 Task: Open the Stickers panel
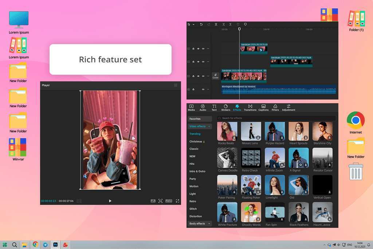tap(226, 108)
